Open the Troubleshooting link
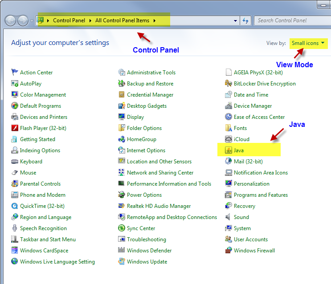Viewport: 331px width, 284px height. point(147,239)
